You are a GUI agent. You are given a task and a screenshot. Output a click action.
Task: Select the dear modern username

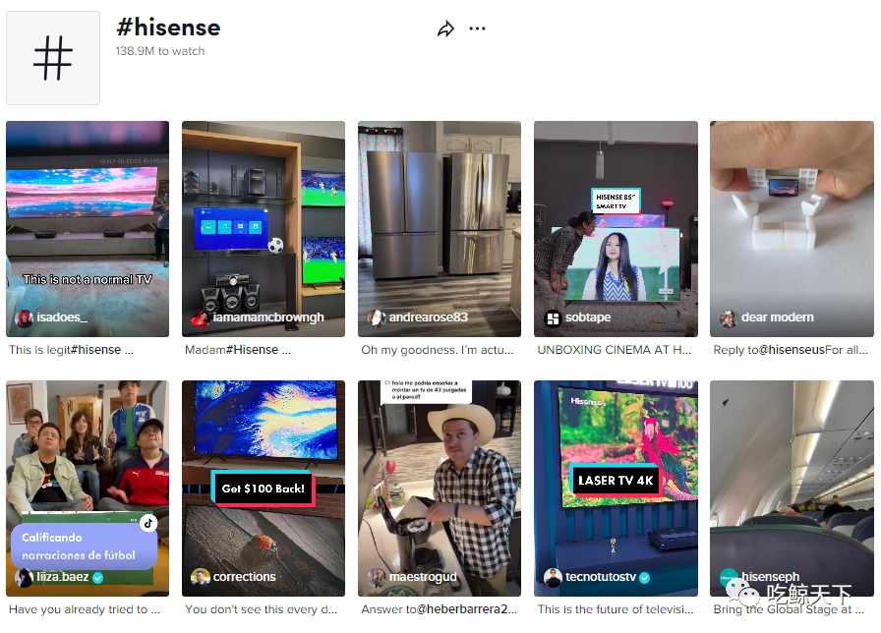(777, 317)
